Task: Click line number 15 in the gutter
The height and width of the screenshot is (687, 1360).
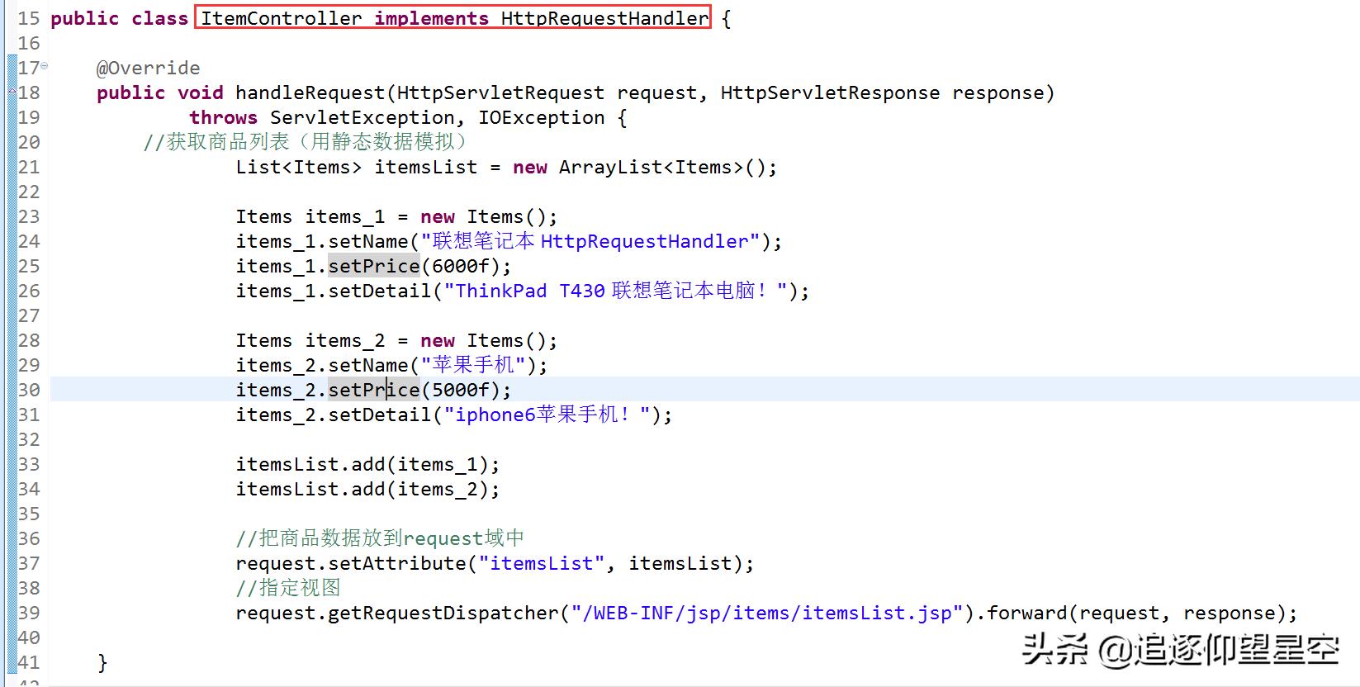Action: click(29, 18)
